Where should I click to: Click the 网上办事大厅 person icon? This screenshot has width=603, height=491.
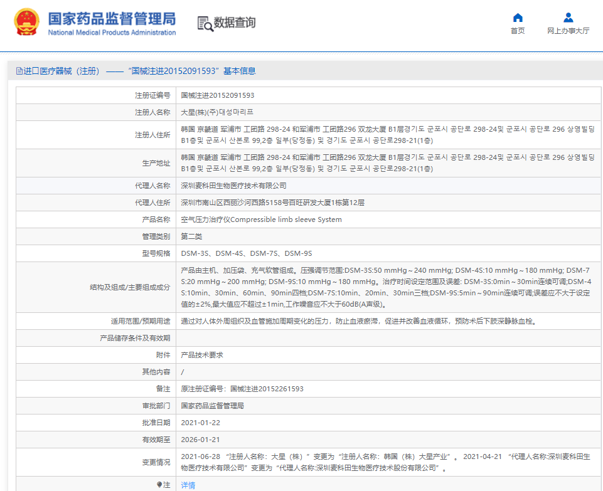click(x=568, y=18)
